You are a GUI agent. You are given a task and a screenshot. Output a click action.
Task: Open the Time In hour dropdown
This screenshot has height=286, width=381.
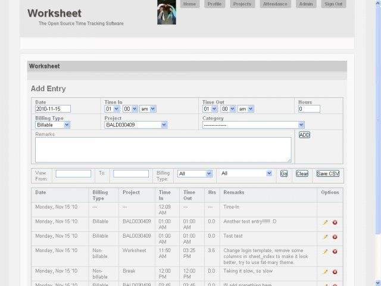(x=113, y=109)
